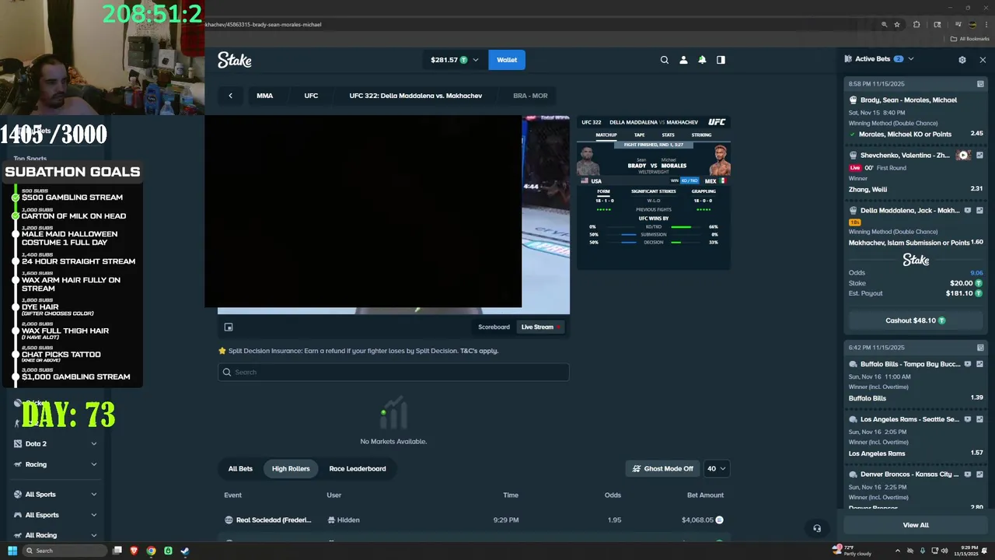Open the 40 rows per page dropdown
This screenshot has height=560, width=995.
tap(717, 468)
